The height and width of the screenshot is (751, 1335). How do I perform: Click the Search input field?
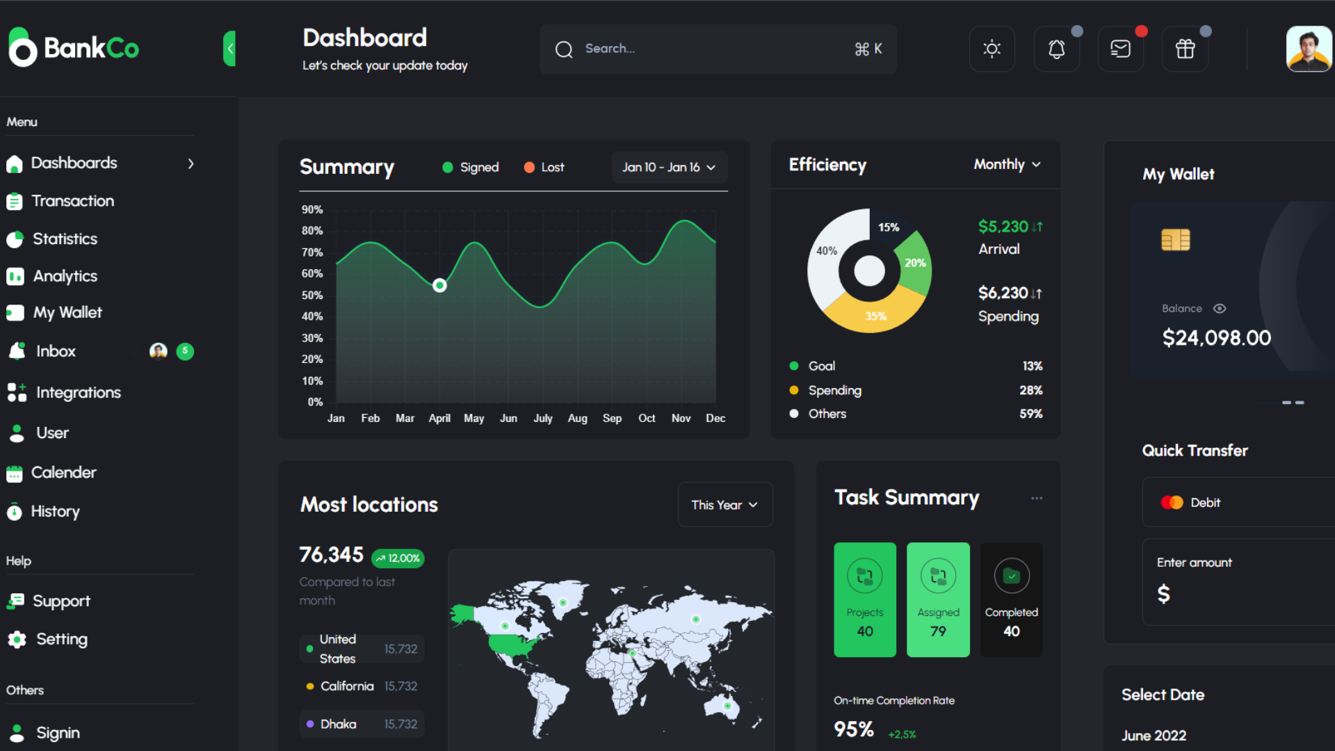point(709,49)
